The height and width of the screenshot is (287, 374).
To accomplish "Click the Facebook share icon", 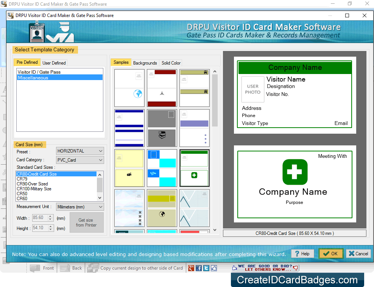I will (x=199, y=268).
